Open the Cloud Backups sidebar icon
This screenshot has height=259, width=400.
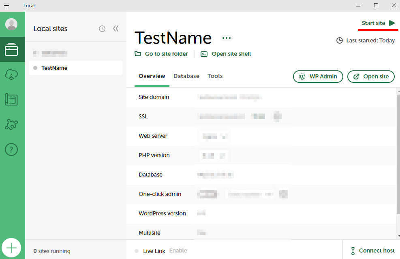pyautogui.click(x=11, y=74)
